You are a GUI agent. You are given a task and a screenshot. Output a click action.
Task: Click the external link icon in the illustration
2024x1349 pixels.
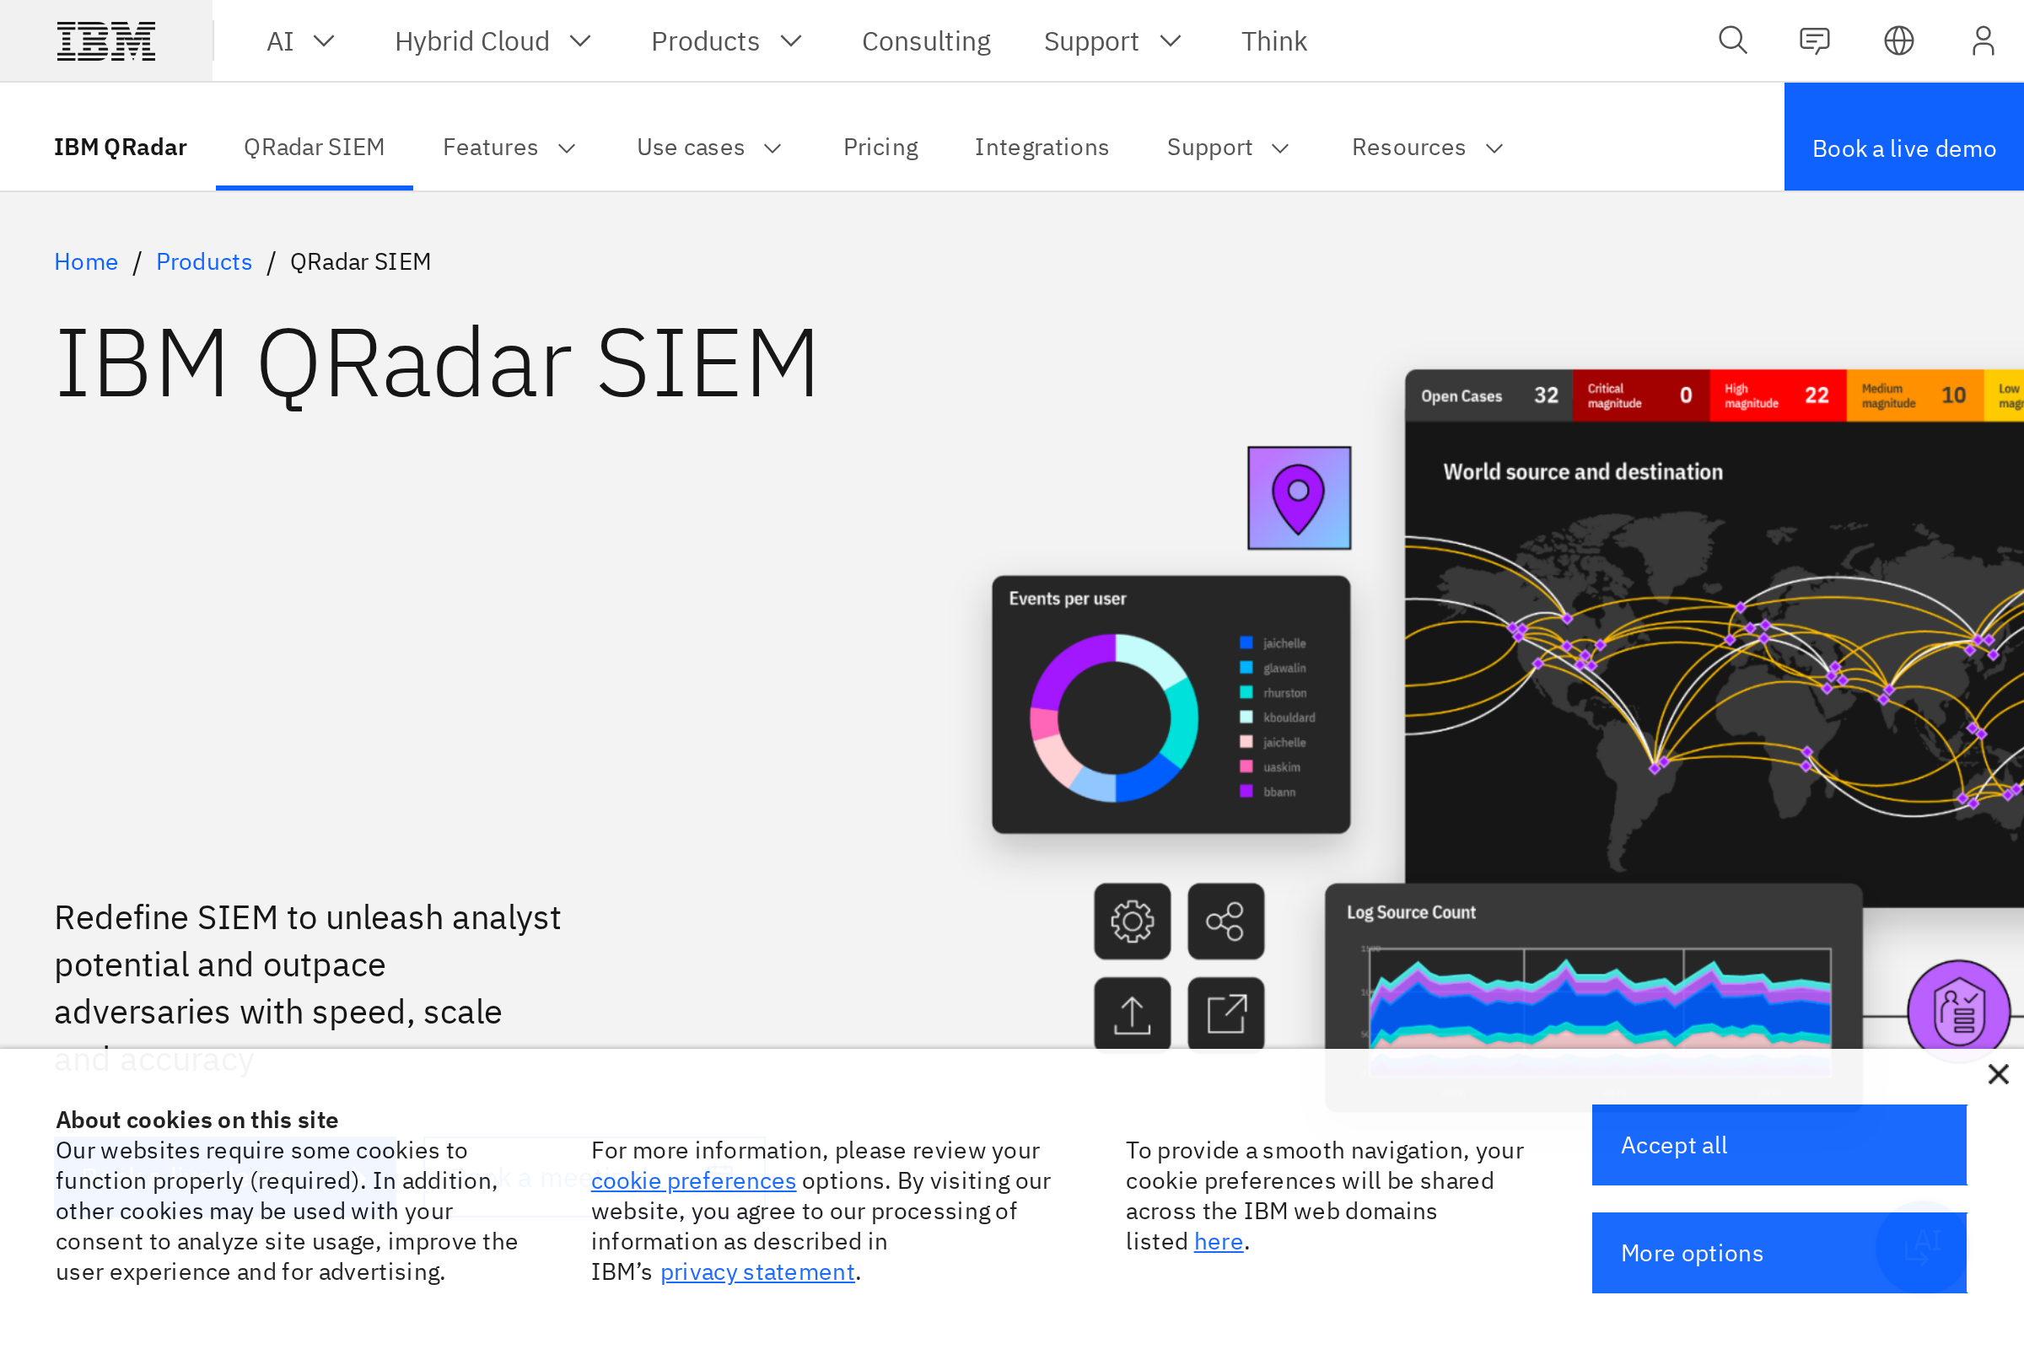[1225, 1013]
